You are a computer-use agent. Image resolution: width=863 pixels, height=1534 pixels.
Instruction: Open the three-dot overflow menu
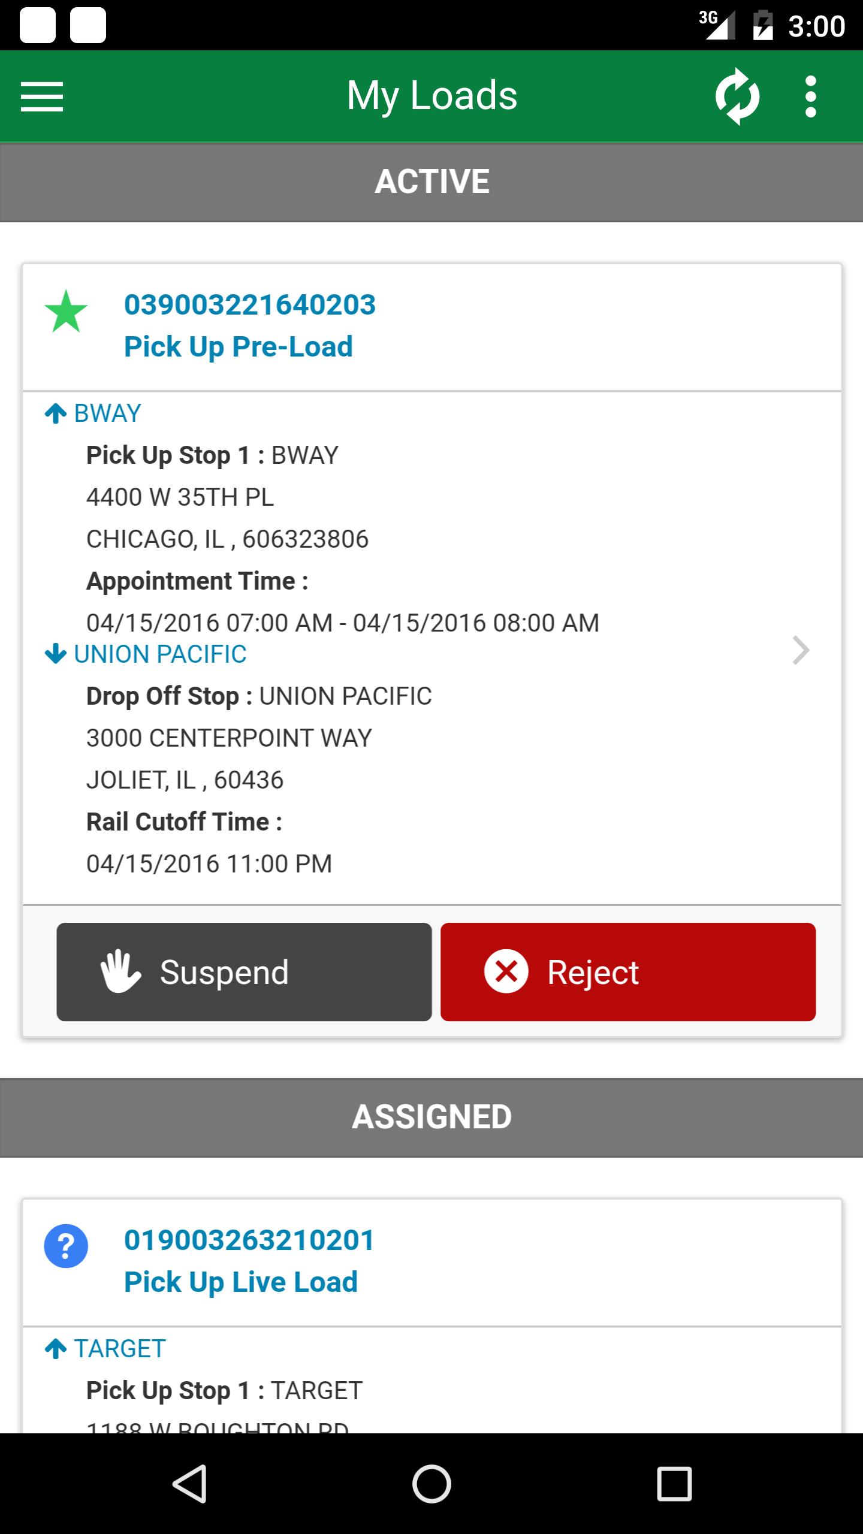click(x=811, y=97)
